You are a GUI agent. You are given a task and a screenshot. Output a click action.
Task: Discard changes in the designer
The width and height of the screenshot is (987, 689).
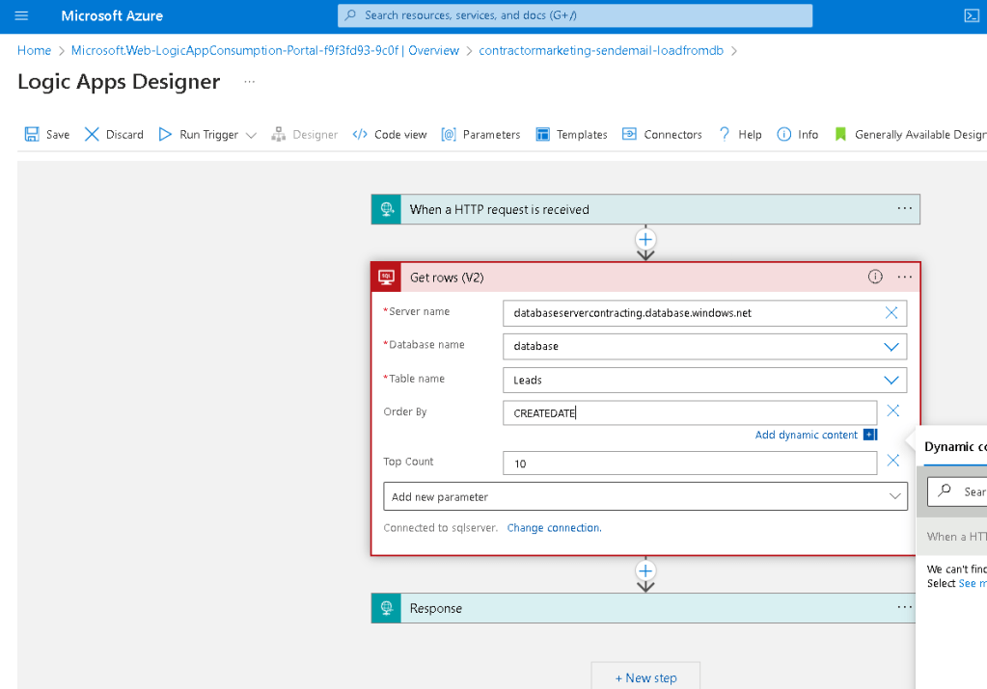115,135
